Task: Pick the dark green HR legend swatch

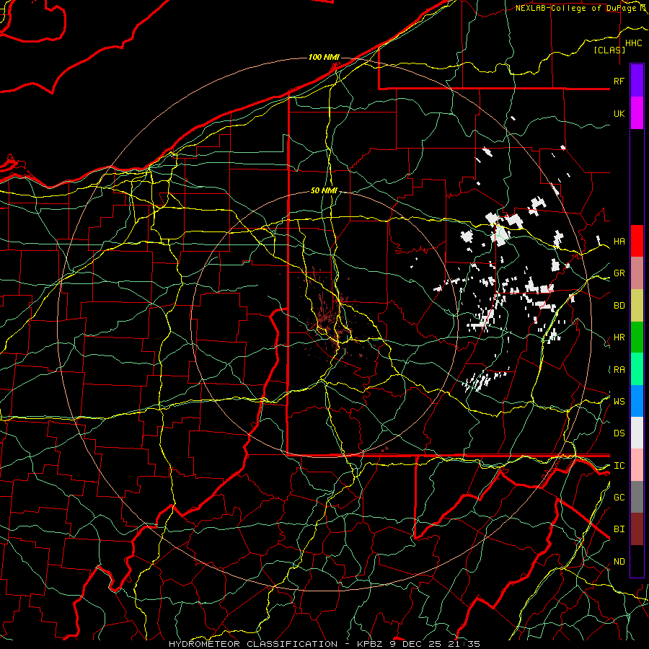Action: (x=637, y=337)
